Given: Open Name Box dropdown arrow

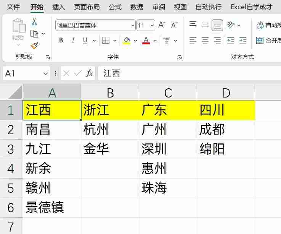Looking at the screenshot, I should click(45, 74).
